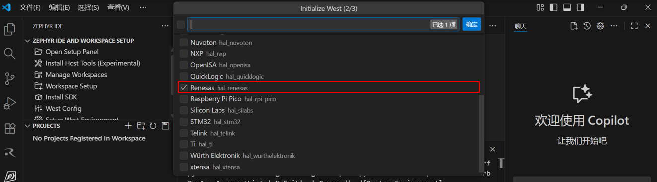Toggle the select-all checkbox beside input
The height and width of the screenshot is (182, 657).
(181, 25)
